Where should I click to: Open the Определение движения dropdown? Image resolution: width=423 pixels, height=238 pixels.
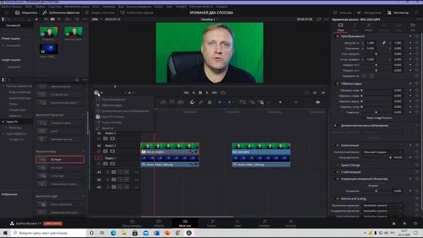[x=382, y=211]
